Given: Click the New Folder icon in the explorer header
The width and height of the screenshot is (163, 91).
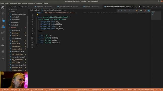Looking at the screenshot, I should (15, 7).
